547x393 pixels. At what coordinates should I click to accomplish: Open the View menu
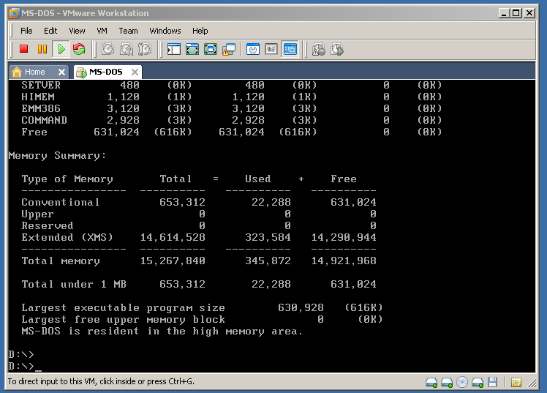click(x=77, y=31)
